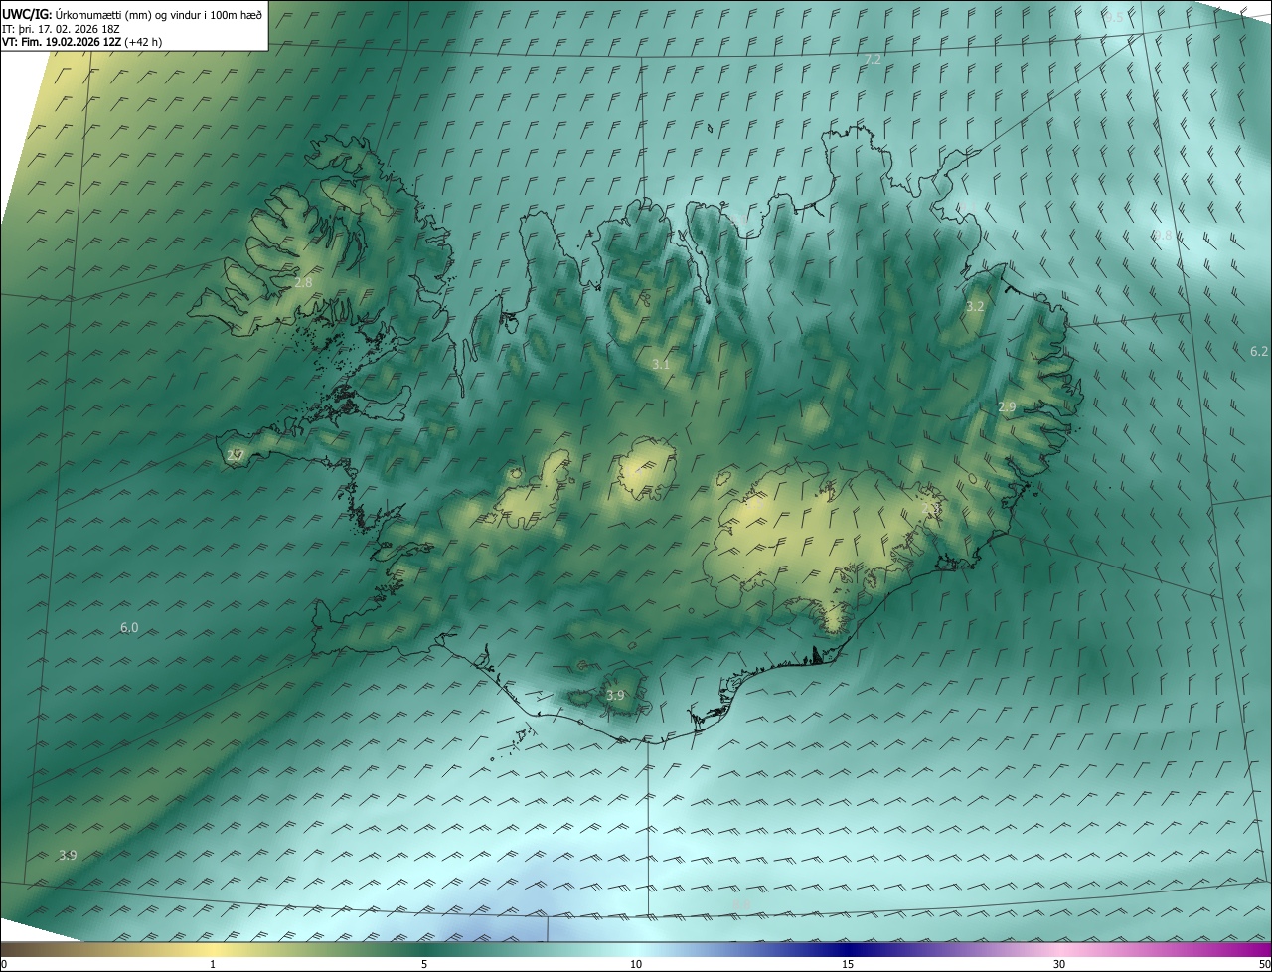Click the title "Úrkomumætti (mm) og vindur í 100m hæð"
The height and width of the screenshot is (972, 1272).
click(x=159, y=15)
